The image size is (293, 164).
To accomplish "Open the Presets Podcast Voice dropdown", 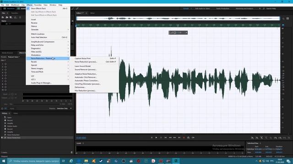I will coord(14,57).
